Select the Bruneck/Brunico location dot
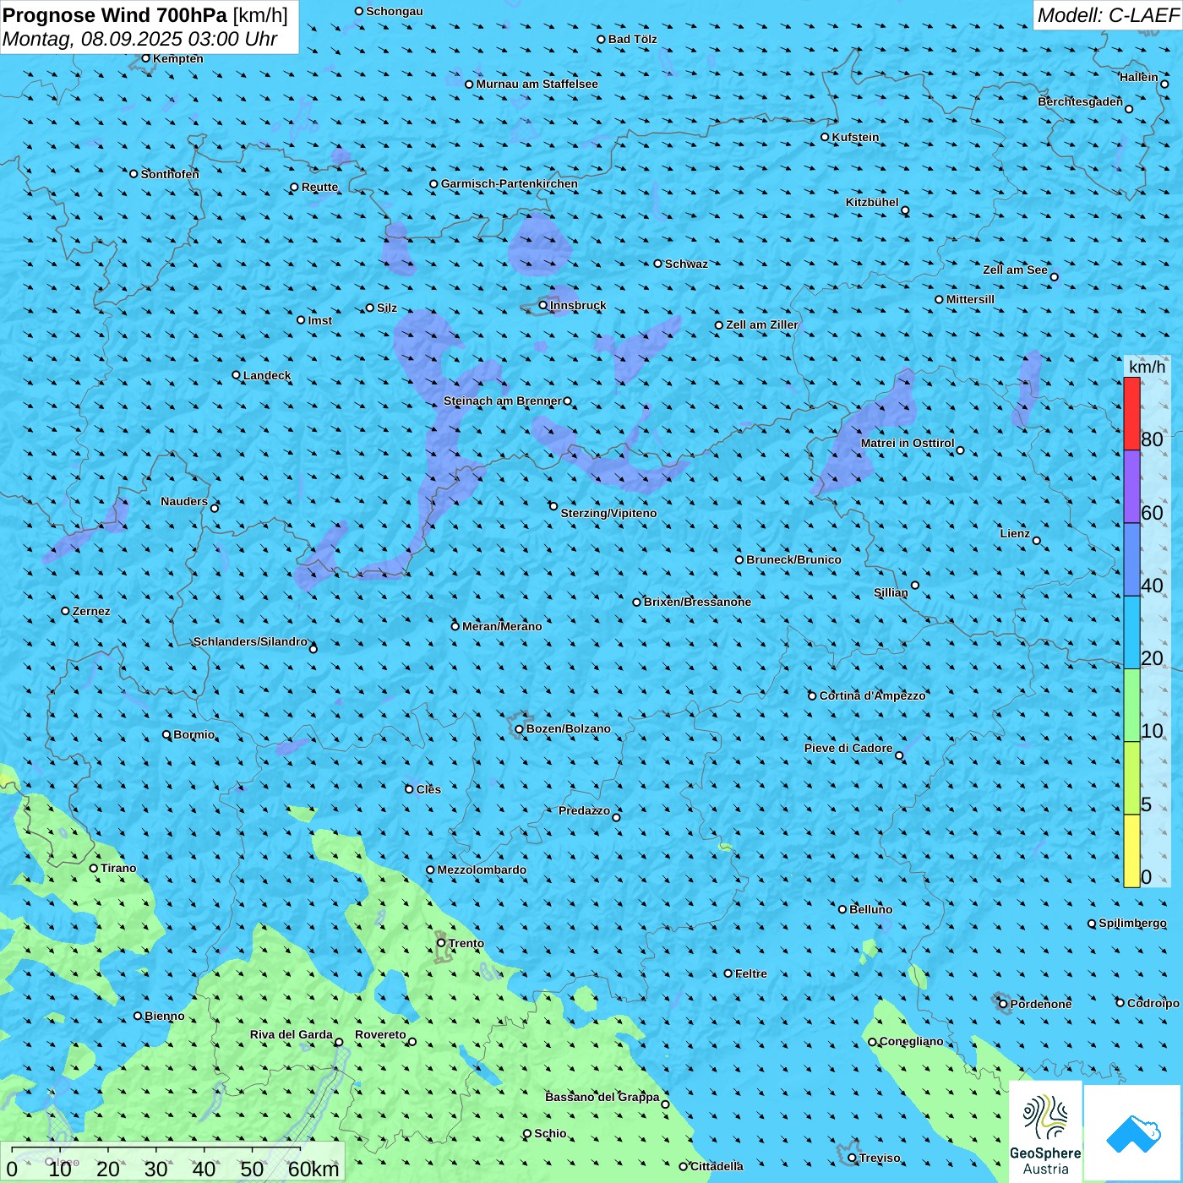Viewport: 1183px width, 1183px height. pyautogui.click(x=739, y=559)
